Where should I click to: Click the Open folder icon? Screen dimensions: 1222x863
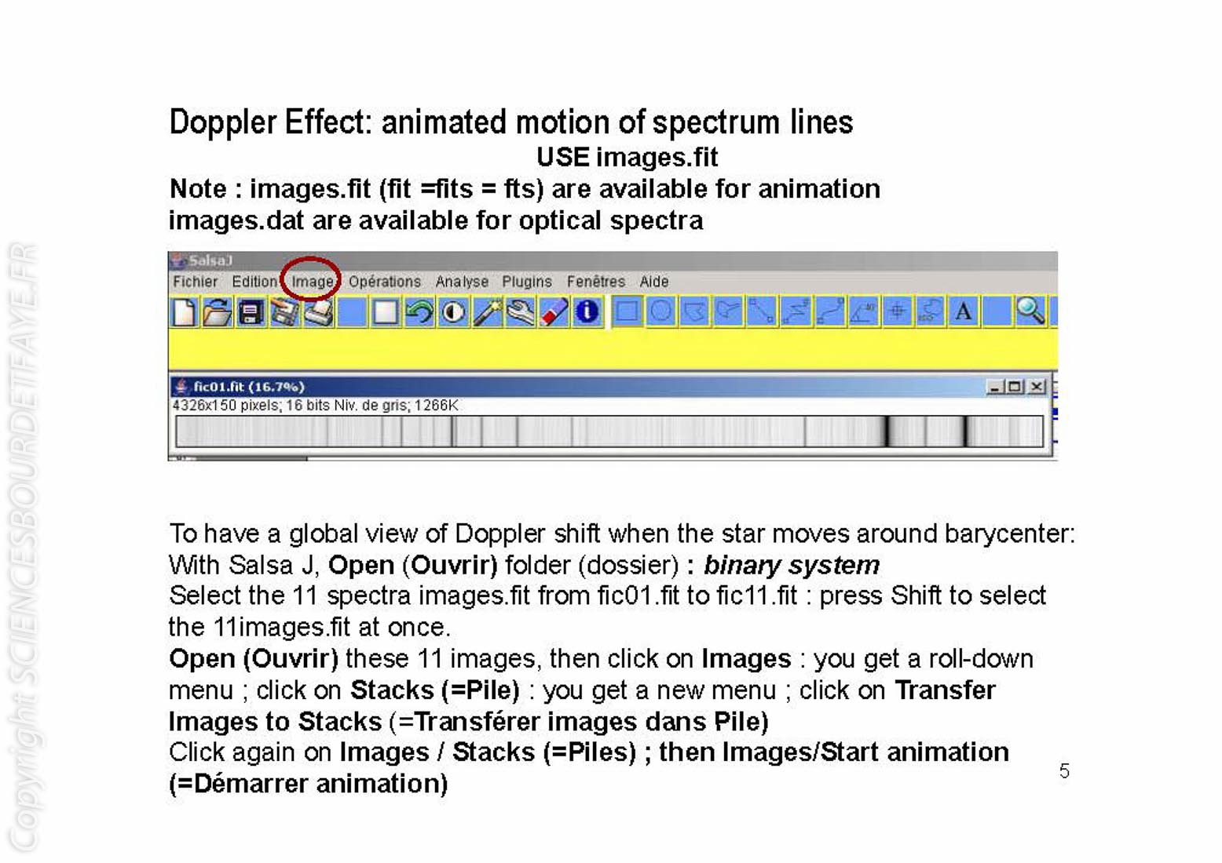(218, 312)
